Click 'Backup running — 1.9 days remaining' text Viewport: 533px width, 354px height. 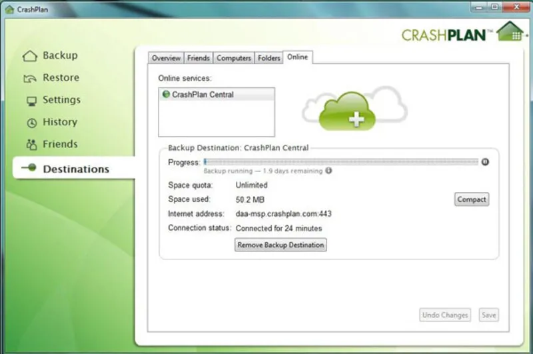click(x=263, y=171)
